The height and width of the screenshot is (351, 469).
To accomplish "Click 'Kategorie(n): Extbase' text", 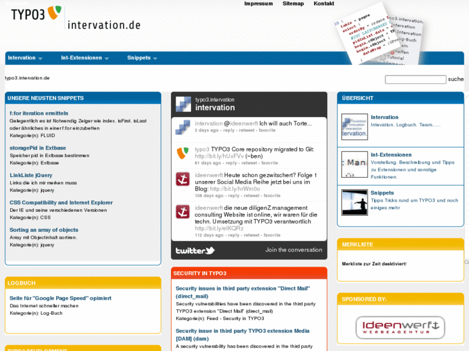I will click(34, 163).
